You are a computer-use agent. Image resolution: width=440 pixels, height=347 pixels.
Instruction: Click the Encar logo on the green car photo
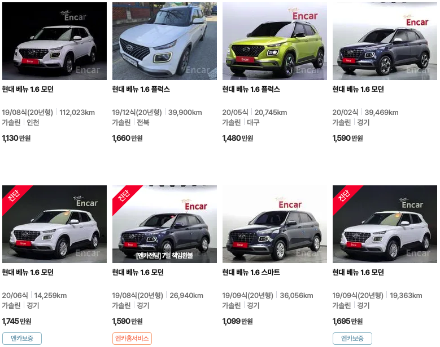click(x=304, y=16)
